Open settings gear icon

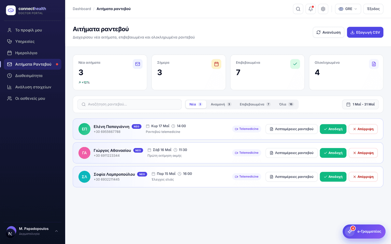click(323, 9)
